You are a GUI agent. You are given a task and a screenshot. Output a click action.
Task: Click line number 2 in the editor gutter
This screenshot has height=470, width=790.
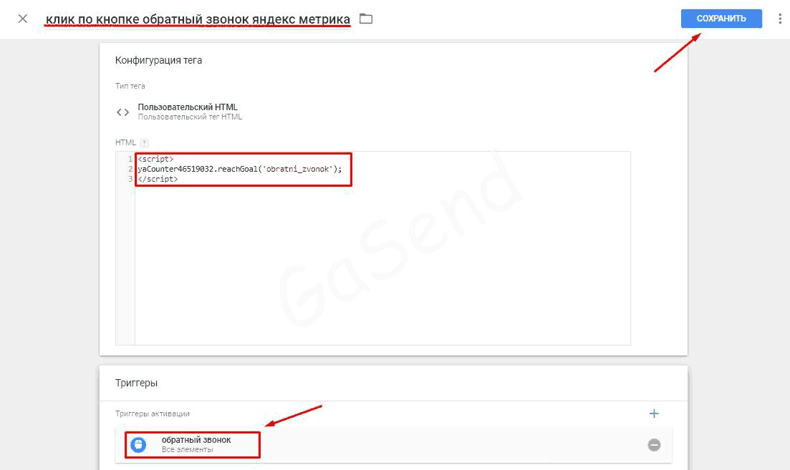[130, 169]
